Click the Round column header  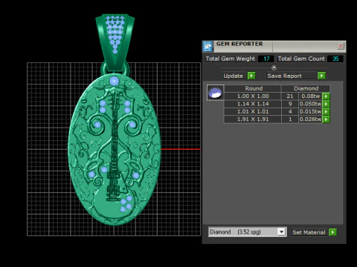[x=253, y=88]
